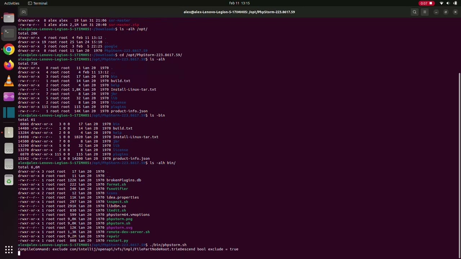Click the brokenPlugins.db file name
The width and height of the screenshot is (461, 259).
tap(124, 180)
